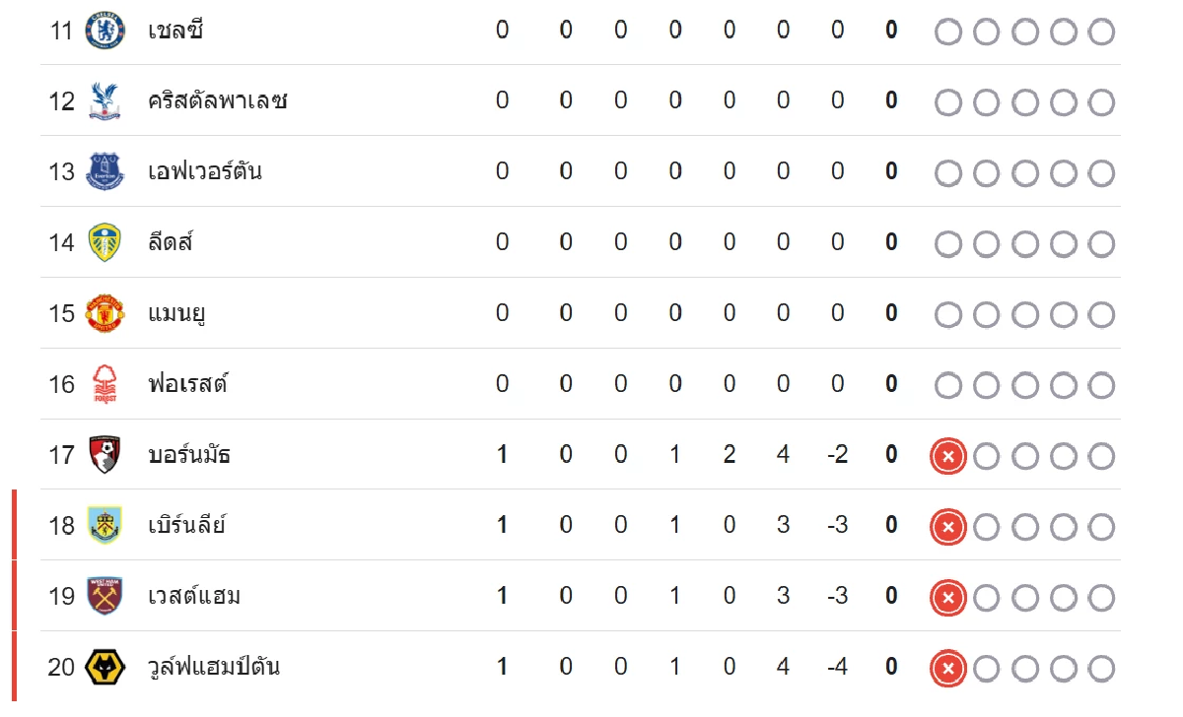The image size is (1183, 717).
Task: Click the Burnley club crest
Action: click(104, 525)
